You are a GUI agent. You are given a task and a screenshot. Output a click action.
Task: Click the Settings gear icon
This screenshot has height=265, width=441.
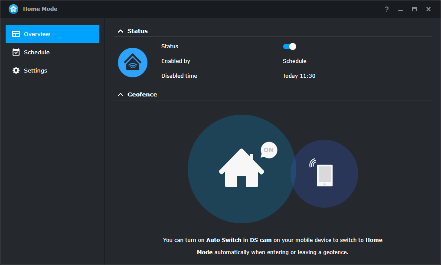(16, 70)
